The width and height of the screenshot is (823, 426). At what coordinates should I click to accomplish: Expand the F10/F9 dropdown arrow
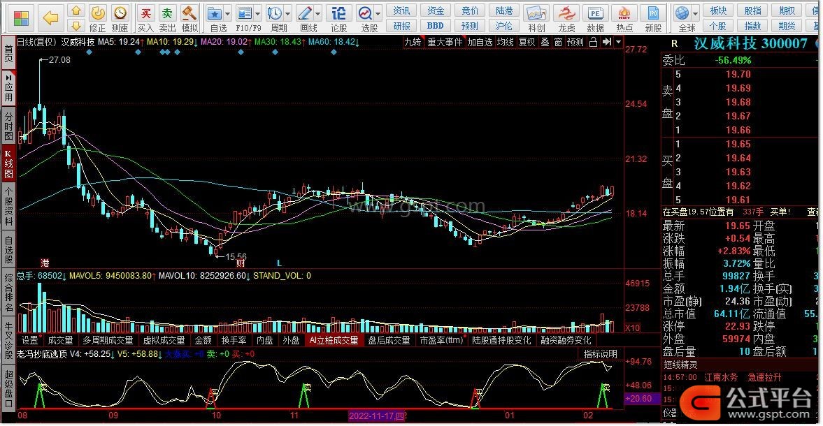[x=257, y=14]
